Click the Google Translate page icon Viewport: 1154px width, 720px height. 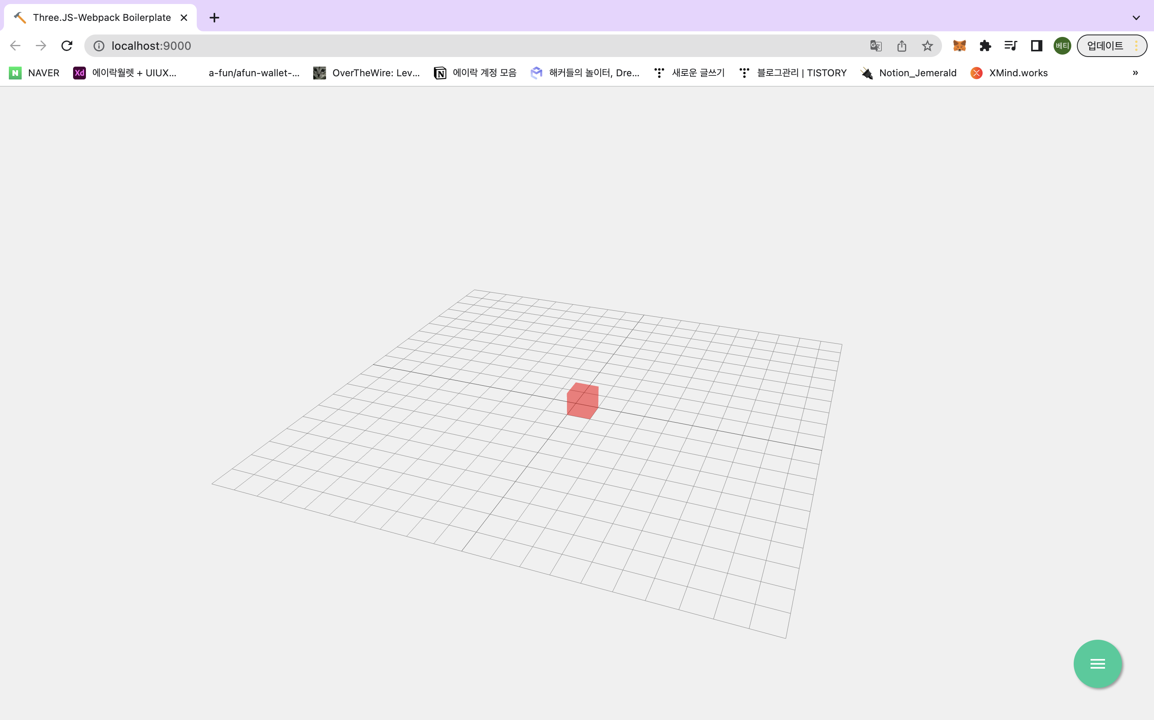click(875, 46)
